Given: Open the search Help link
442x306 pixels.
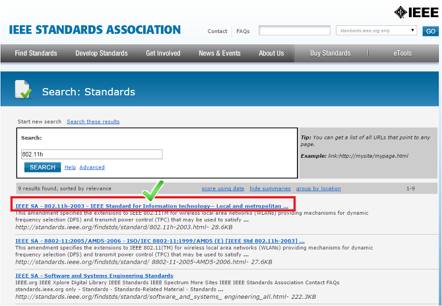Looking at the screenshot, I should [70, 167].
